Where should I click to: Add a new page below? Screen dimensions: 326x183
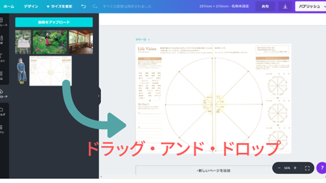point(213,170)
